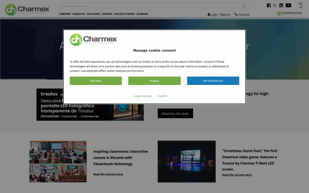
Task: Click the Login / Registro link
Action: click(219, 14)
